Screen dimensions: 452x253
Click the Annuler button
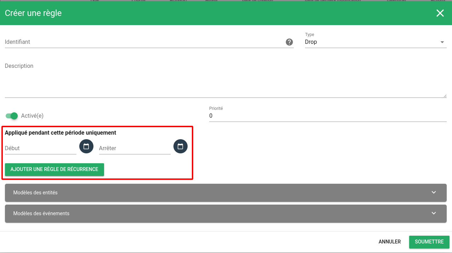[x=389, y=242]
